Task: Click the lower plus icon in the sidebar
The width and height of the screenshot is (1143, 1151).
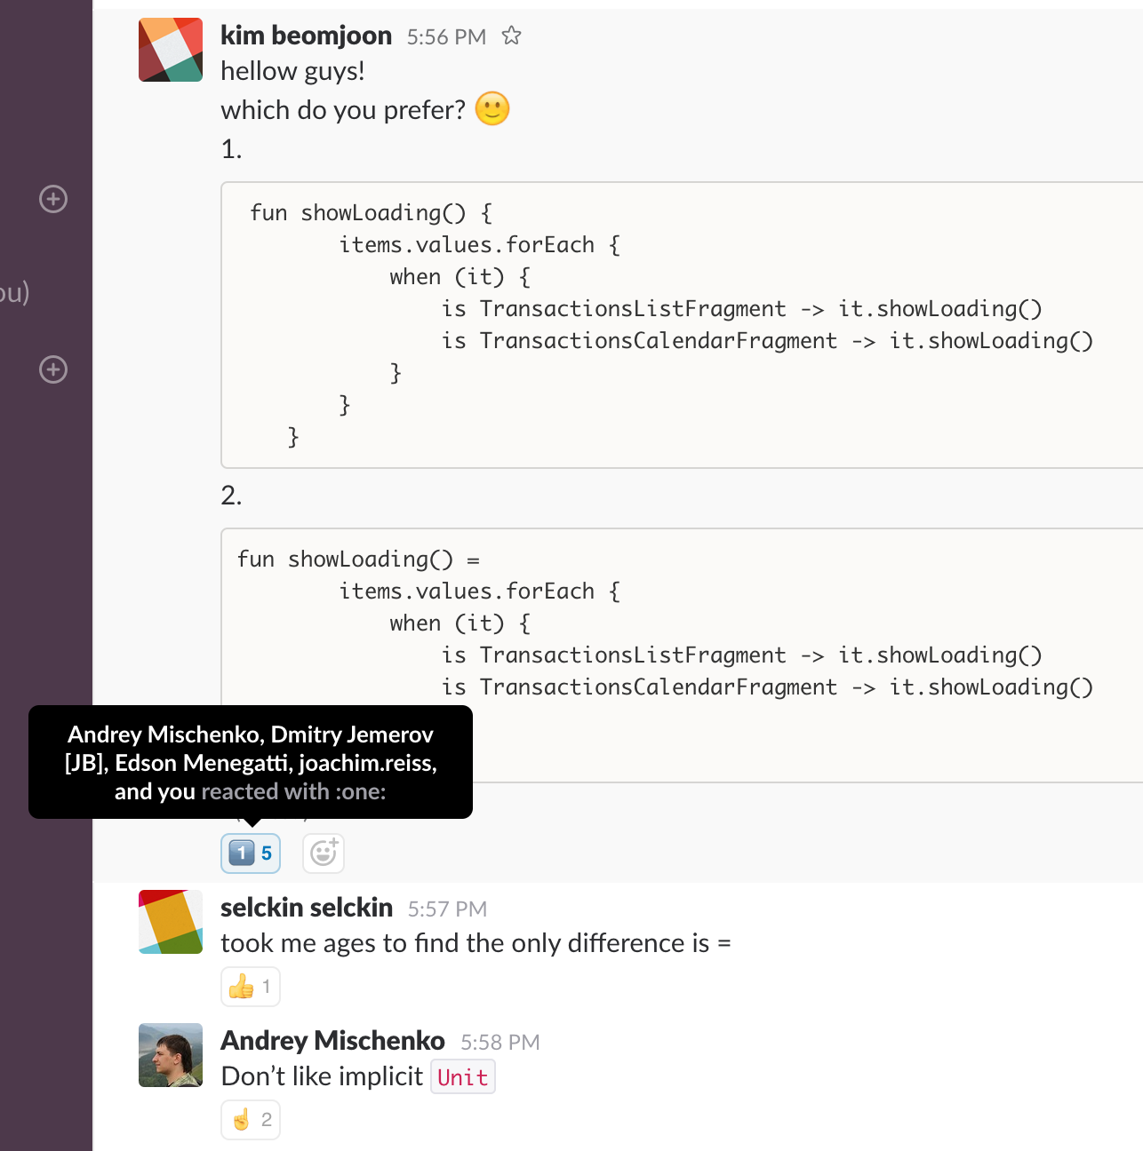Action: (x=52, y=369)
